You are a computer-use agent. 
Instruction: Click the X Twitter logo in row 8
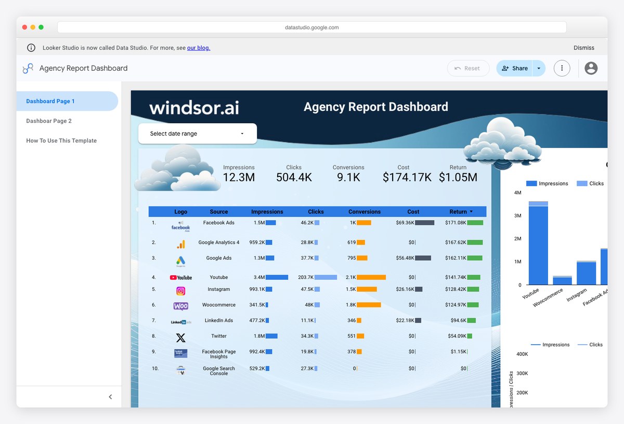click(x=180, y=338)
